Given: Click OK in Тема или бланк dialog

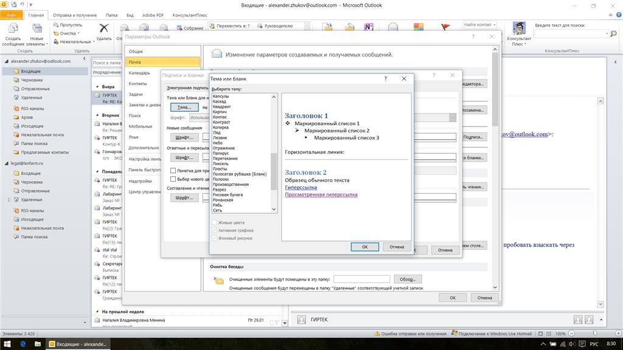Looking at the screenshot, I should pos(365,247).
